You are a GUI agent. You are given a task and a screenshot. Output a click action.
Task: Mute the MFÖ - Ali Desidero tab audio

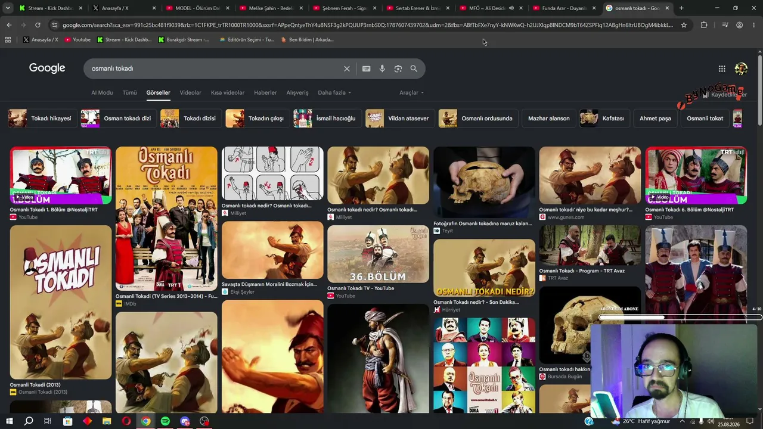click(511, 8)
